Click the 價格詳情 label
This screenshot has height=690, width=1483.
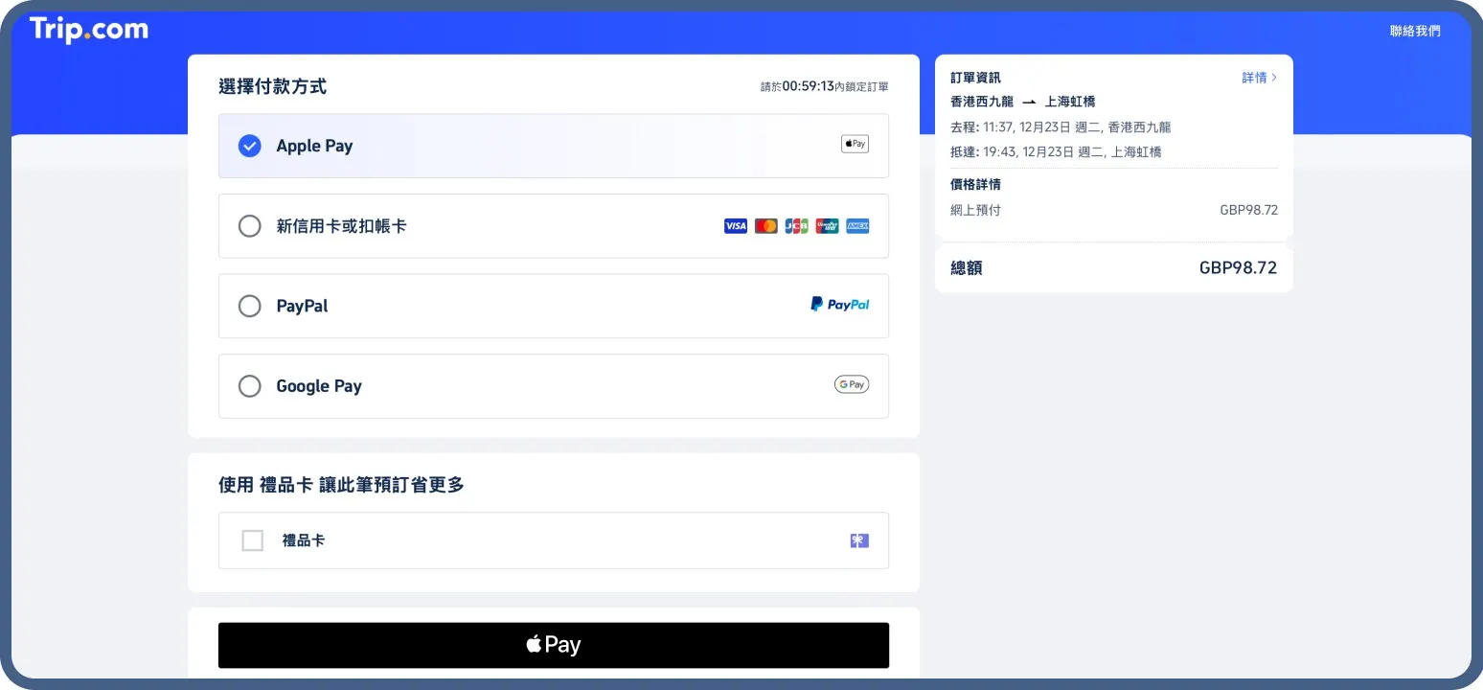coord(975,184)
